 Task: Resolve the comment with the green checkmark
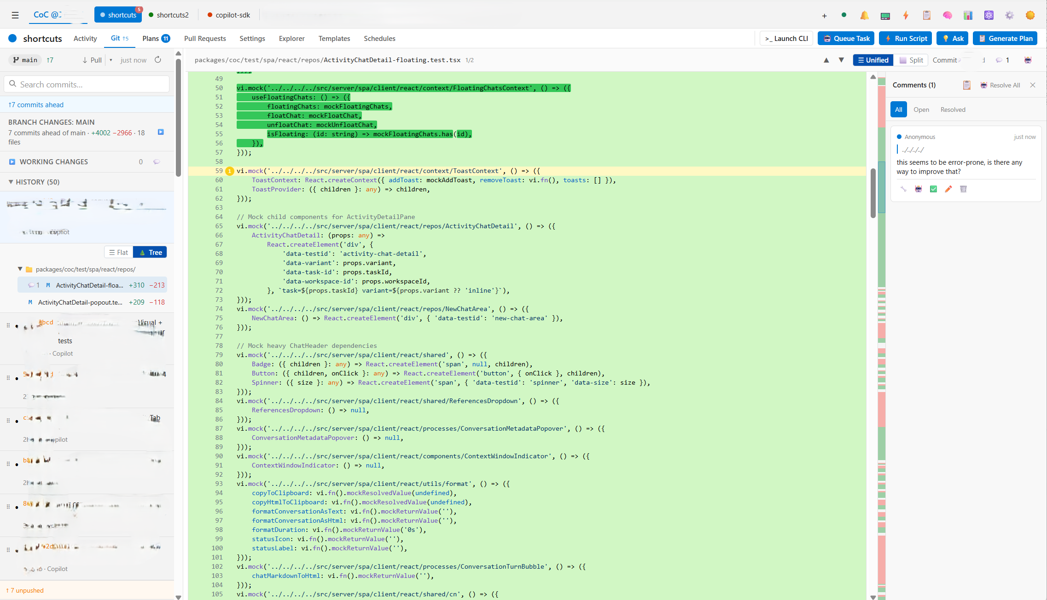(x=933, y=189)
